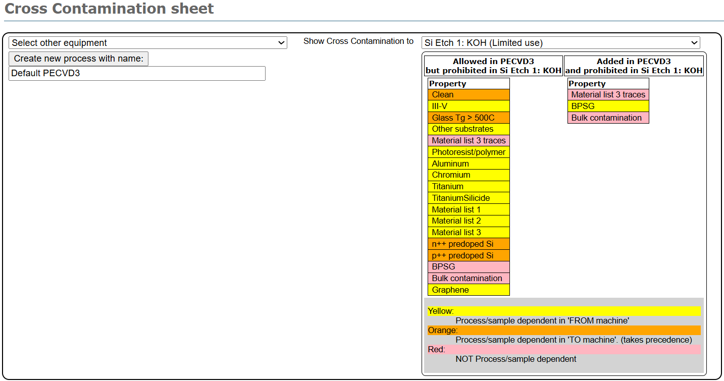This screenshot has width=724, height=381.
Task: Click the 'Graphene' property cell
Action: (x=469, y=290)
